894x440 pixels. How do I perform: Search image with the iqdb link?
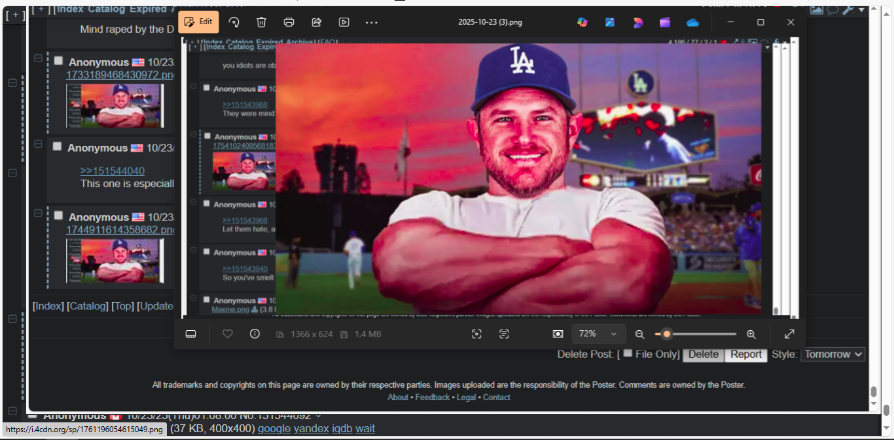tap(342, 429)
